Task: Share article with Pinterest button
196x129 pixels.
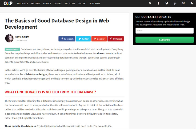Action: [116, 39]
